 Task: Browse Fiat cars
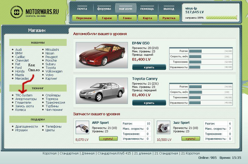click(18, 64)
